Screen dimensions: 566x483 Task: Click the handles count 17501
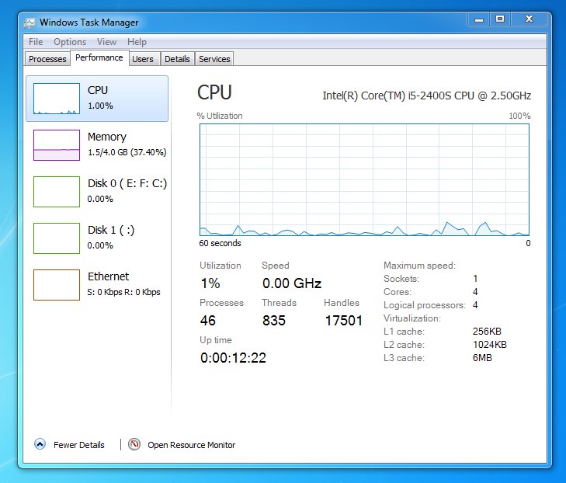344,321
